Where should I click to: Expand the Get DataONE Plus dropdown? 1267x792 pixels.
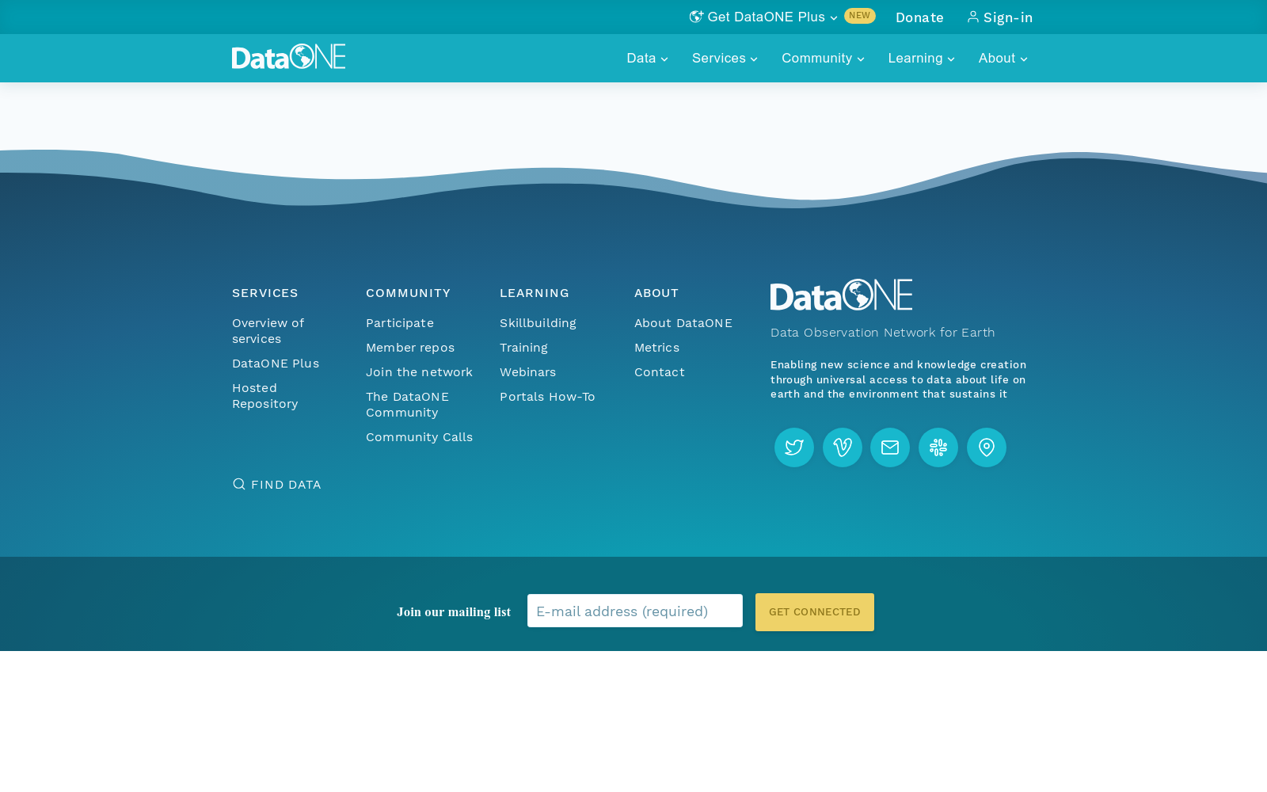pyautogui.click(x=763, y=17)
